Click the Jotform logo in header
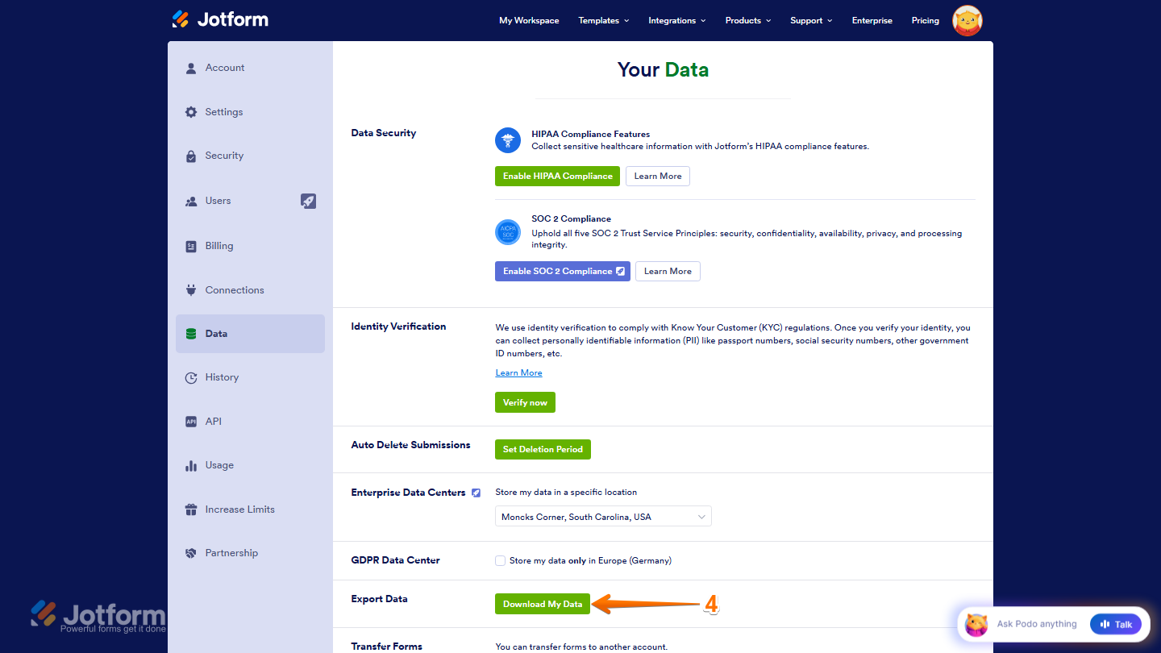 tap(220, 19)
